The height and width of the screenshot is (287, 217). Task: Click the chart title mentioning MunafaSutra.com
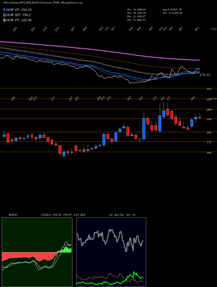[x=43, y=3]
